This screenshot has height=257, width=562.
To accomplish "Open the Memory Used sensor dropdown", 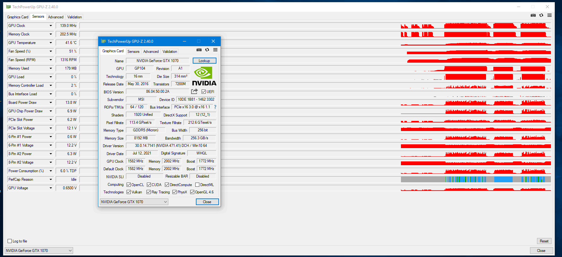I will tap(51, 68).
